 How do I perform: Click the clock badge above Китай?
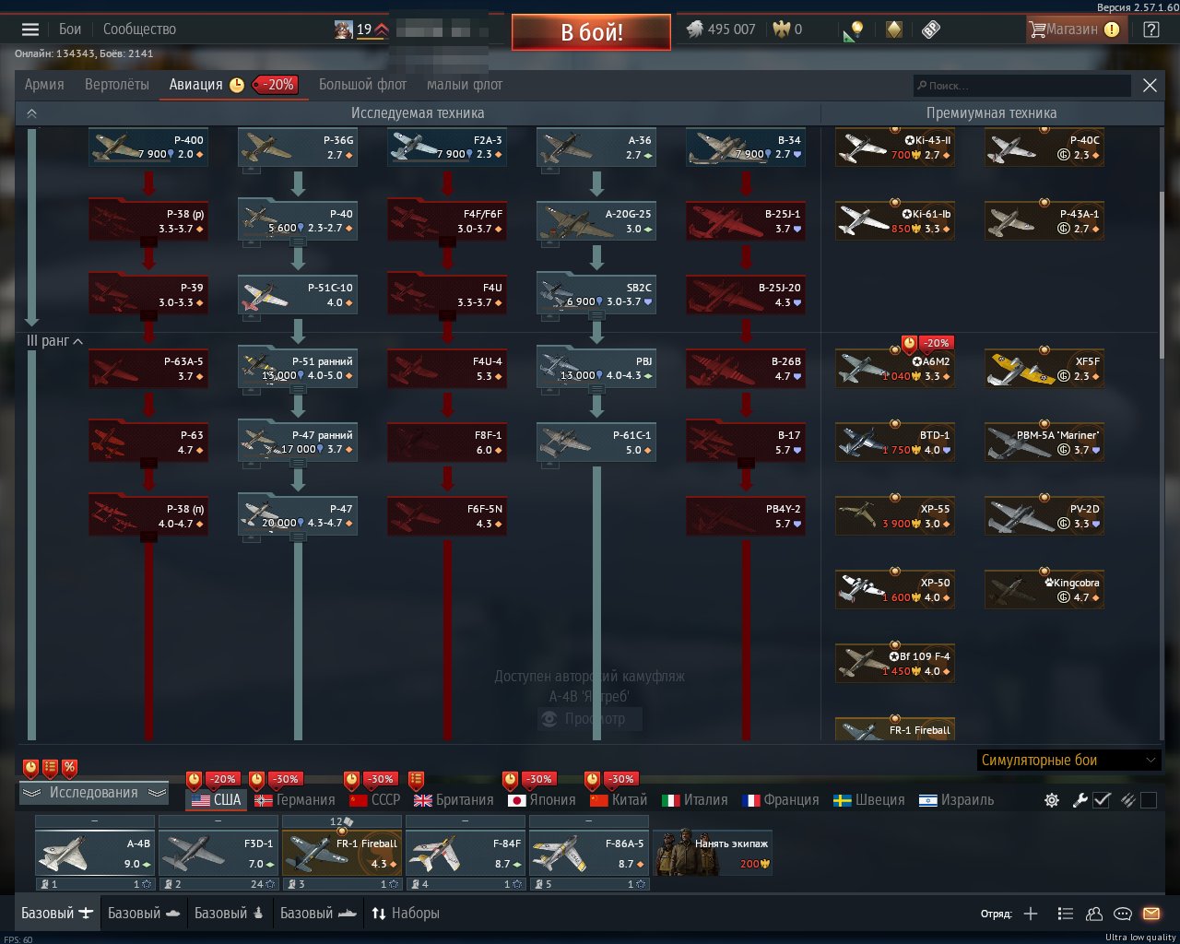coord(592,780)
